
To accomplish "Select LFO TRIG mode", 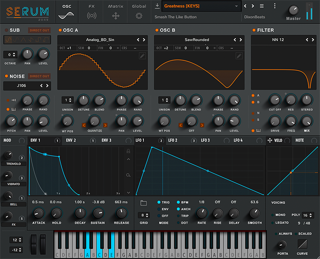I will [159, 202].
